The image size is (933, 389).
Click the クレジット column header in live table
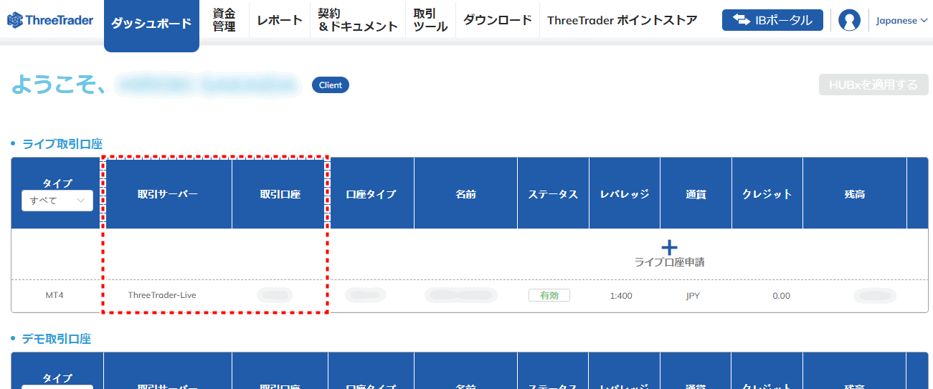tap(767, 194)
